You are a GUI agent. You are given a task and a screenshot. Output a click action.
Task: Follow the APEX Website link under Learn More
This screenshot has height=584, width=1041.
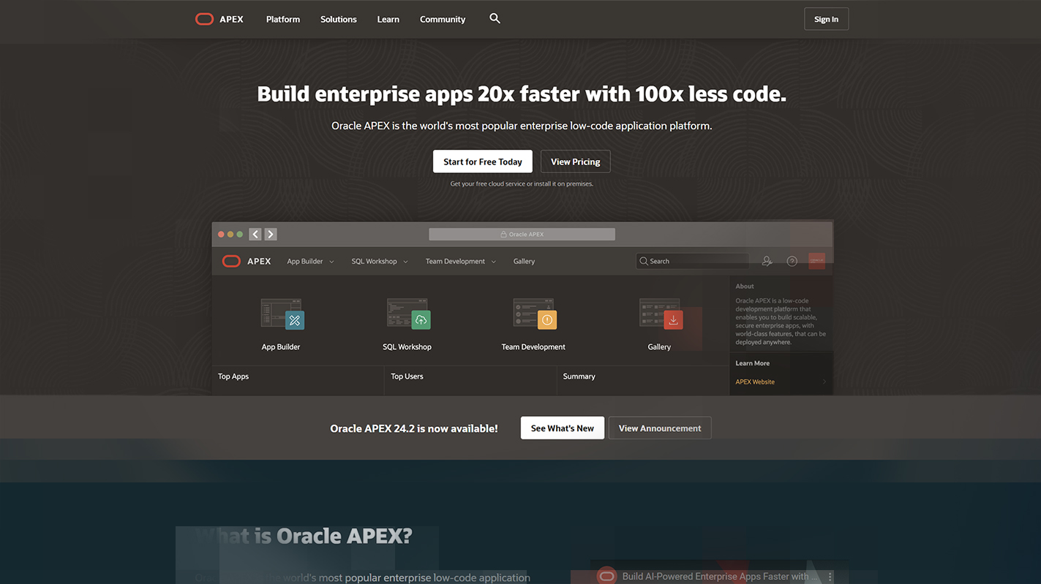coord(755,382)
